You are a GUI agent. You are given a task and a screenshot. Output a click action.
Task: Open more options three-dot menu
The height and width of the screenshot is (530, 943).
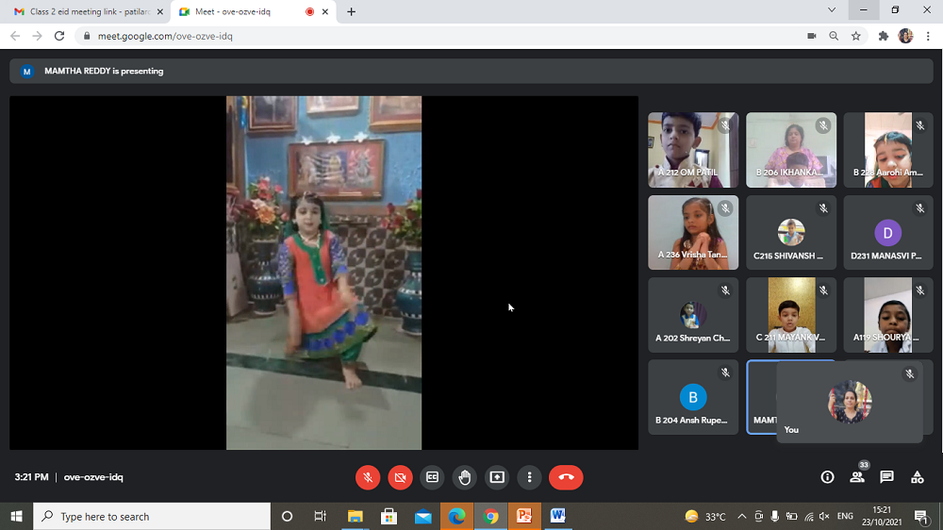(530, 477)
